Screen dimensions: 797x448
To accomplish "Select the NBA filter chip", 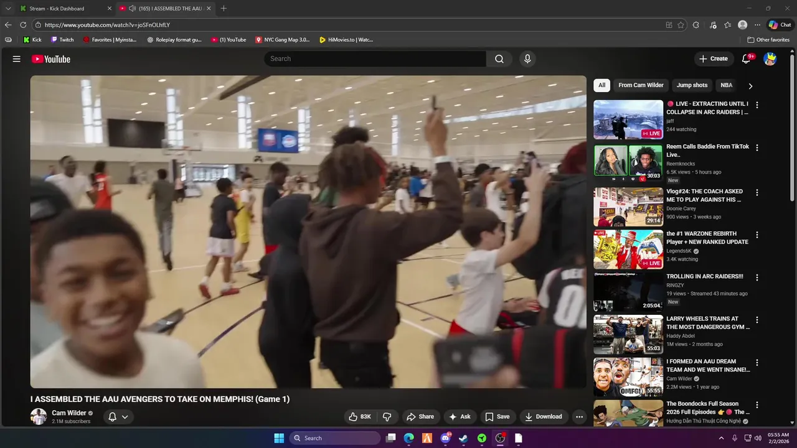I will pos(726,85).
